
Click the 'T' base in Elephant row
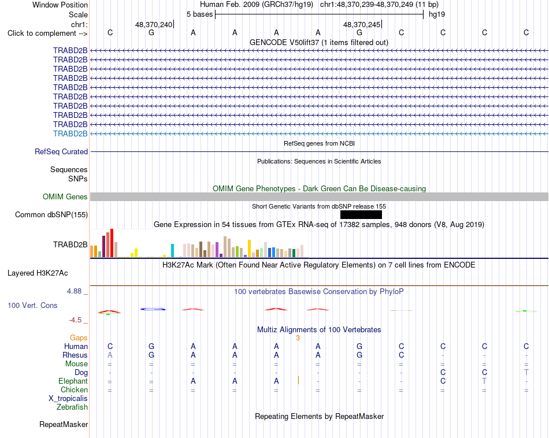(484, 381)
